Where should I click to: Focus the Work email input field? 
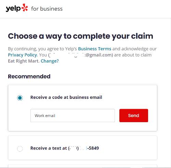click(x=73, y=115)
